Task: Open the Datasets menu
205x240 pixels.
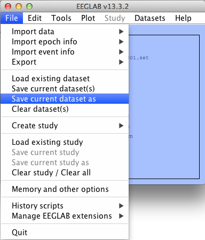Action: [x=150, y=18]
